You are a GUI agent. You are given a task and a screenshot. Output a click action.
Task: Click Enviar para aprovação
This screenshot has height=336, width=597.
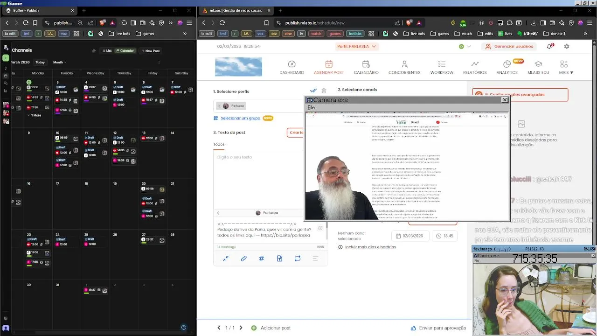(x=438, y=328)
